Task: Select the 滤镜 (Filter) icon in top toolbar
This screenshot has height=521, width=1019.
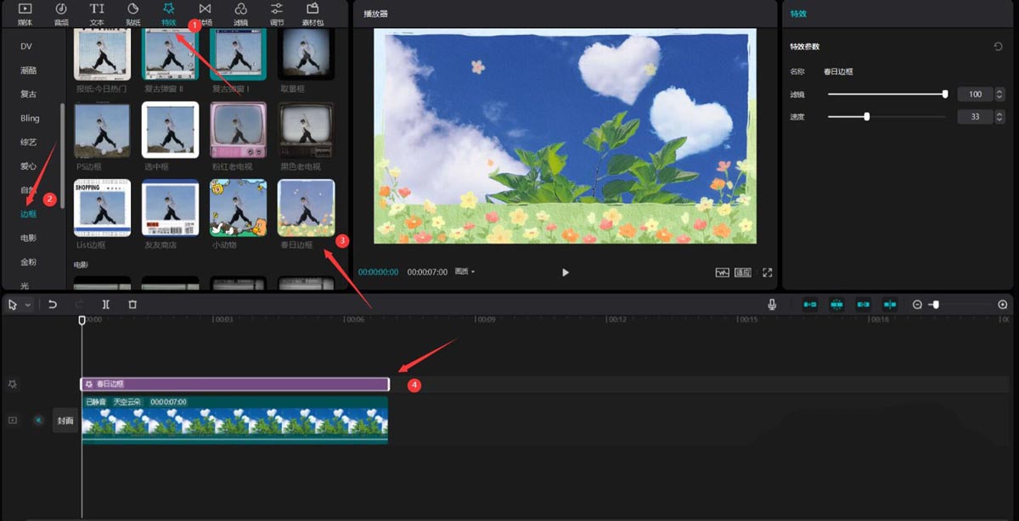Action: (x=241, y=13)
